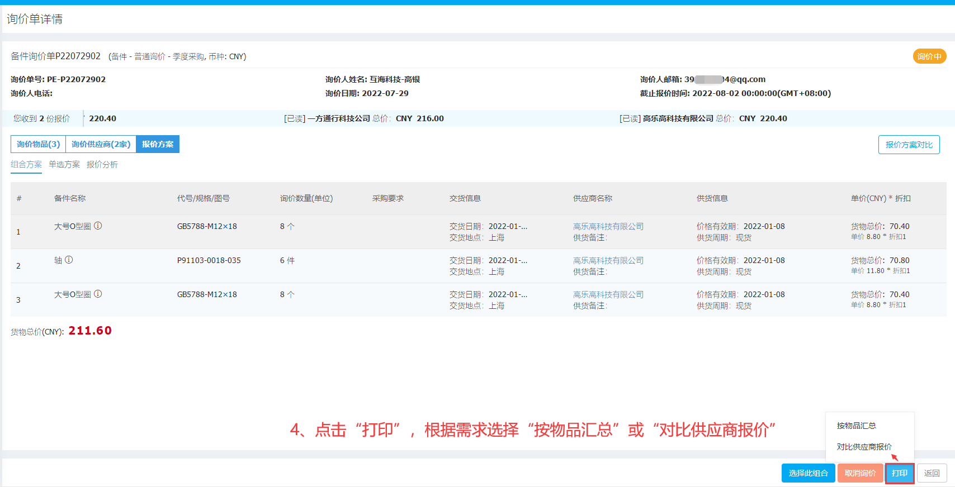Click the 交货信息 column header
Screen dimensions: 955x487
coord(465,198)
